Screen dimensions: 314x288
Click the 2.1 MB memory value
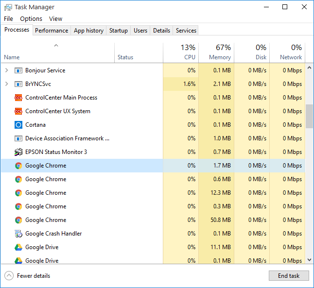coord(222,84)
